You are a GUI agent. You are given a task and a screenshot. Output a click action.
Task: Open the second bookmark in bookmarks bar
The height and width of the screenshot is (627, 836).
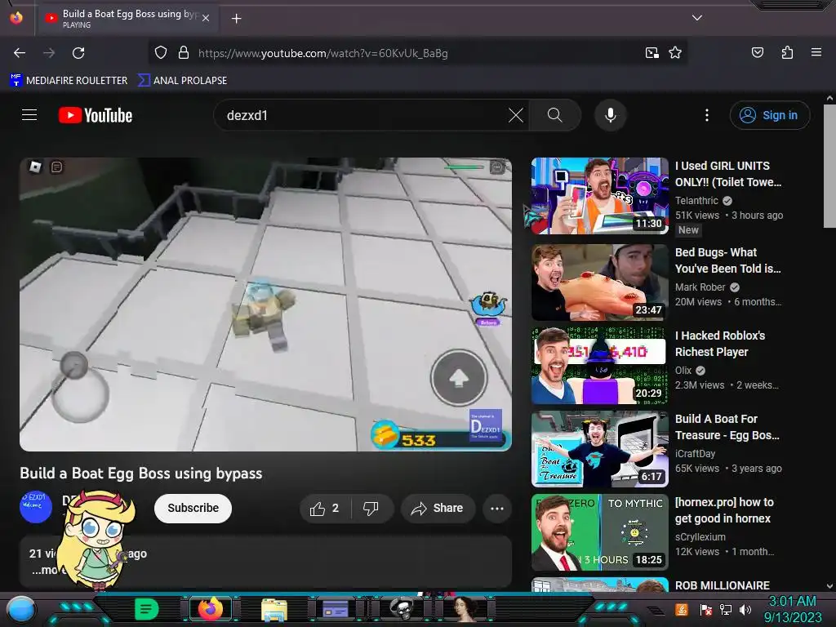coord(183,81)
